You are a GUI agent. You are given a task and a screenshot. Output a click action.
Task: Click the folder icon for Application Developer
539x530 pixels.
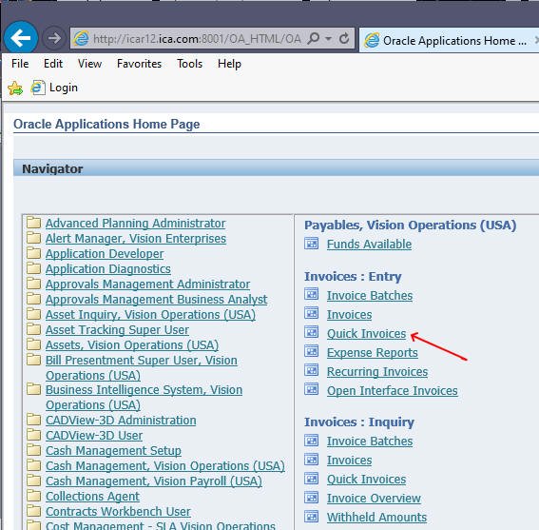pyautogui.click(x=33, y=253)
